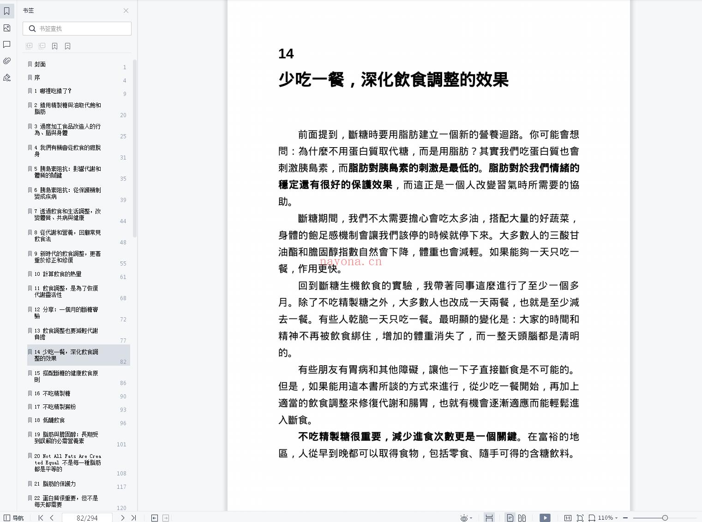The image size is (702, 522).
Task: Toggle continuous scrolling mode icon
Action: tap(489, 518)
